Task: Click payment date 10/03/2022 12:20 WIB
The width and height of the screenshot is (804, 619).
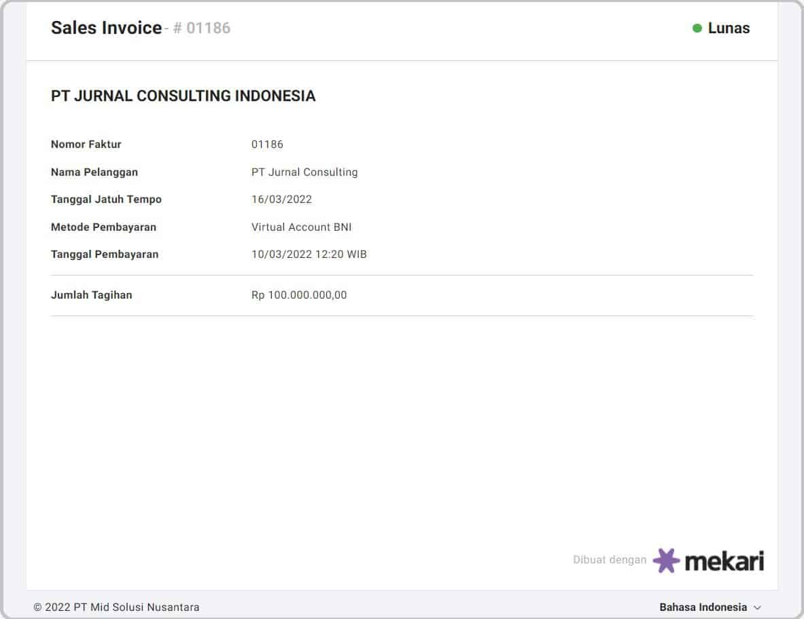Action: click(x=309, y=255)
